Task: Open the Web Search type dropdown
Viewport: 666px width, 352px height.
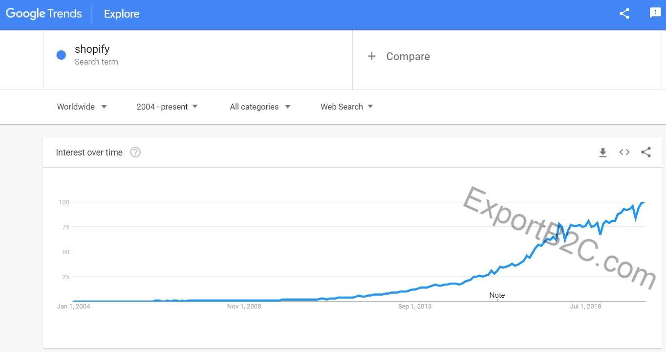Action: tap(346, 107)
